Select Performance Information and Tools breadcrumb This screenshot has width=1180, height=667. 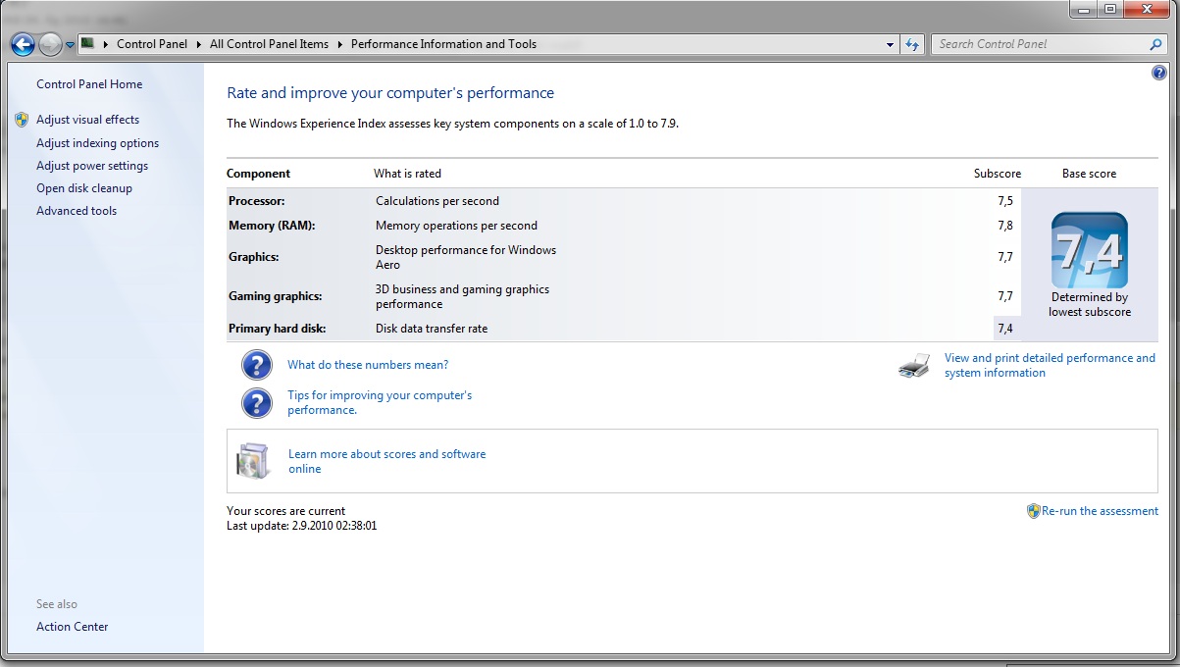point(443,44)
